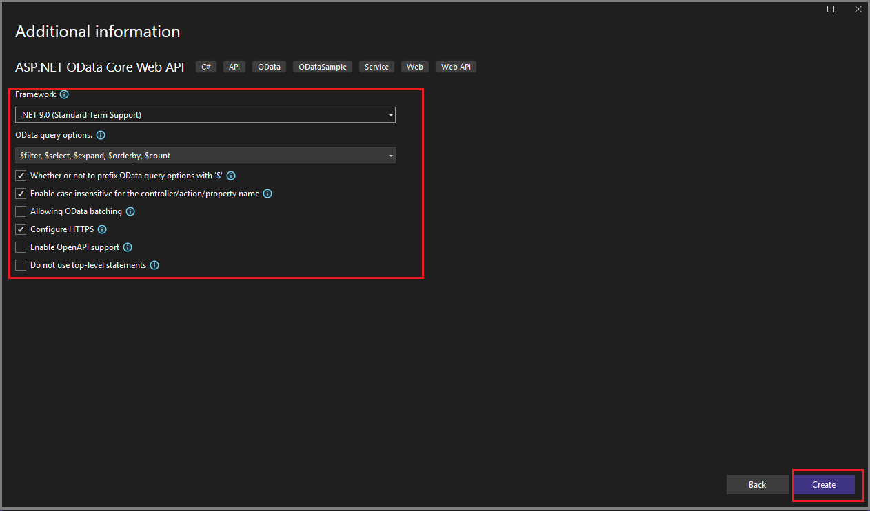Click info icon for Enable OpenAPI support

pyautogui.click(x=128, y=247)
